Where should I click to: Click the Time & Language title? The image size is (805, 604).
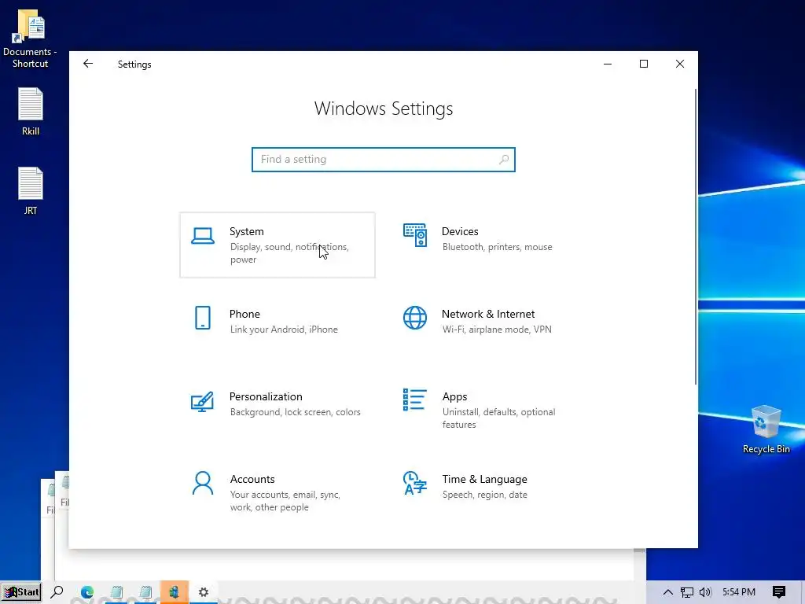coord(484,479)
